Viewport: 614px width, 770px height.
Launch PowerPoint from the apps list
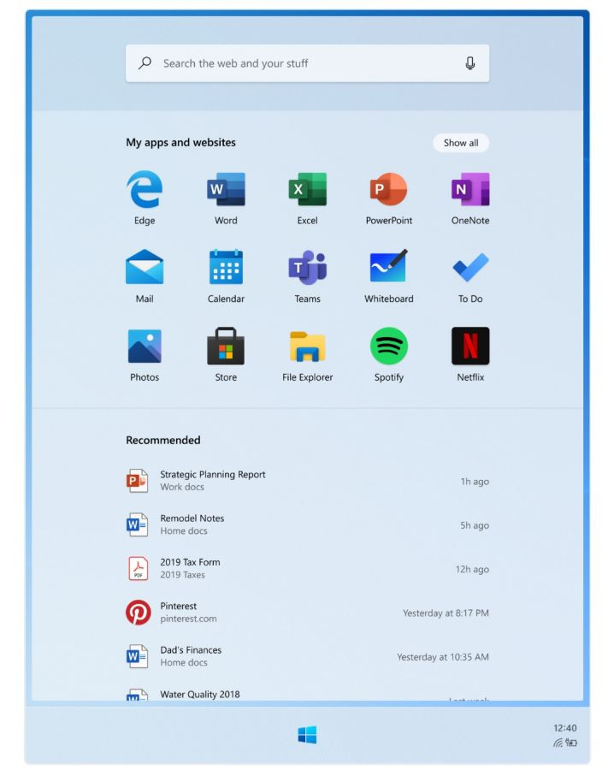(388, 189)
